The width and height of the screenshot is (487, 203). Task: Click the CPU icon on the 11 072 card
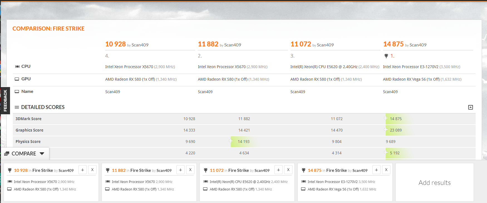coord(206,182)
